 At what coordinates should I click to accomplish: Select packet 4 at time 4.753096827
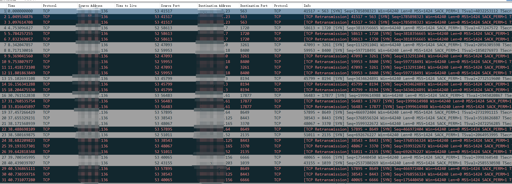coord(20,28)
